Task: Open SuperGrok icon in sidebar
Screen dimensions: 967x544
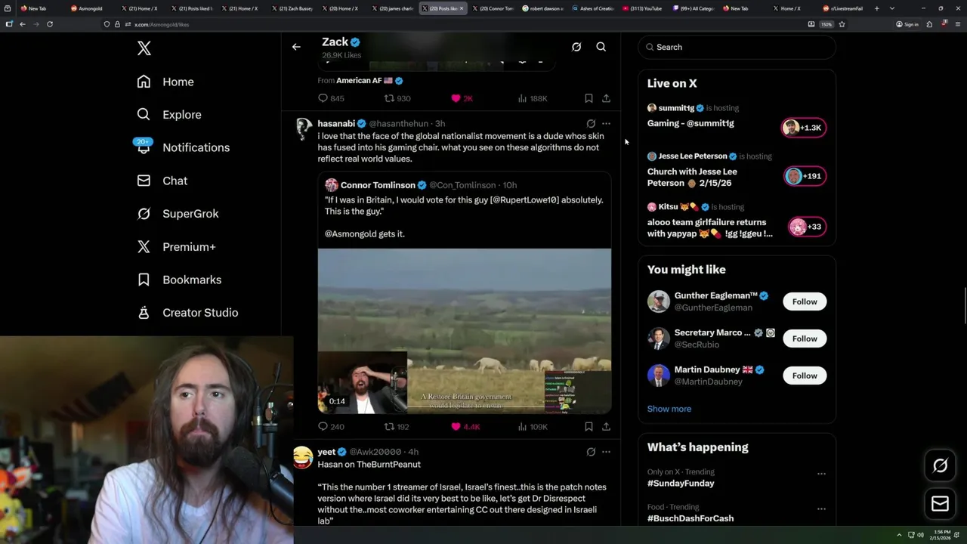Action: pos(144,214)
